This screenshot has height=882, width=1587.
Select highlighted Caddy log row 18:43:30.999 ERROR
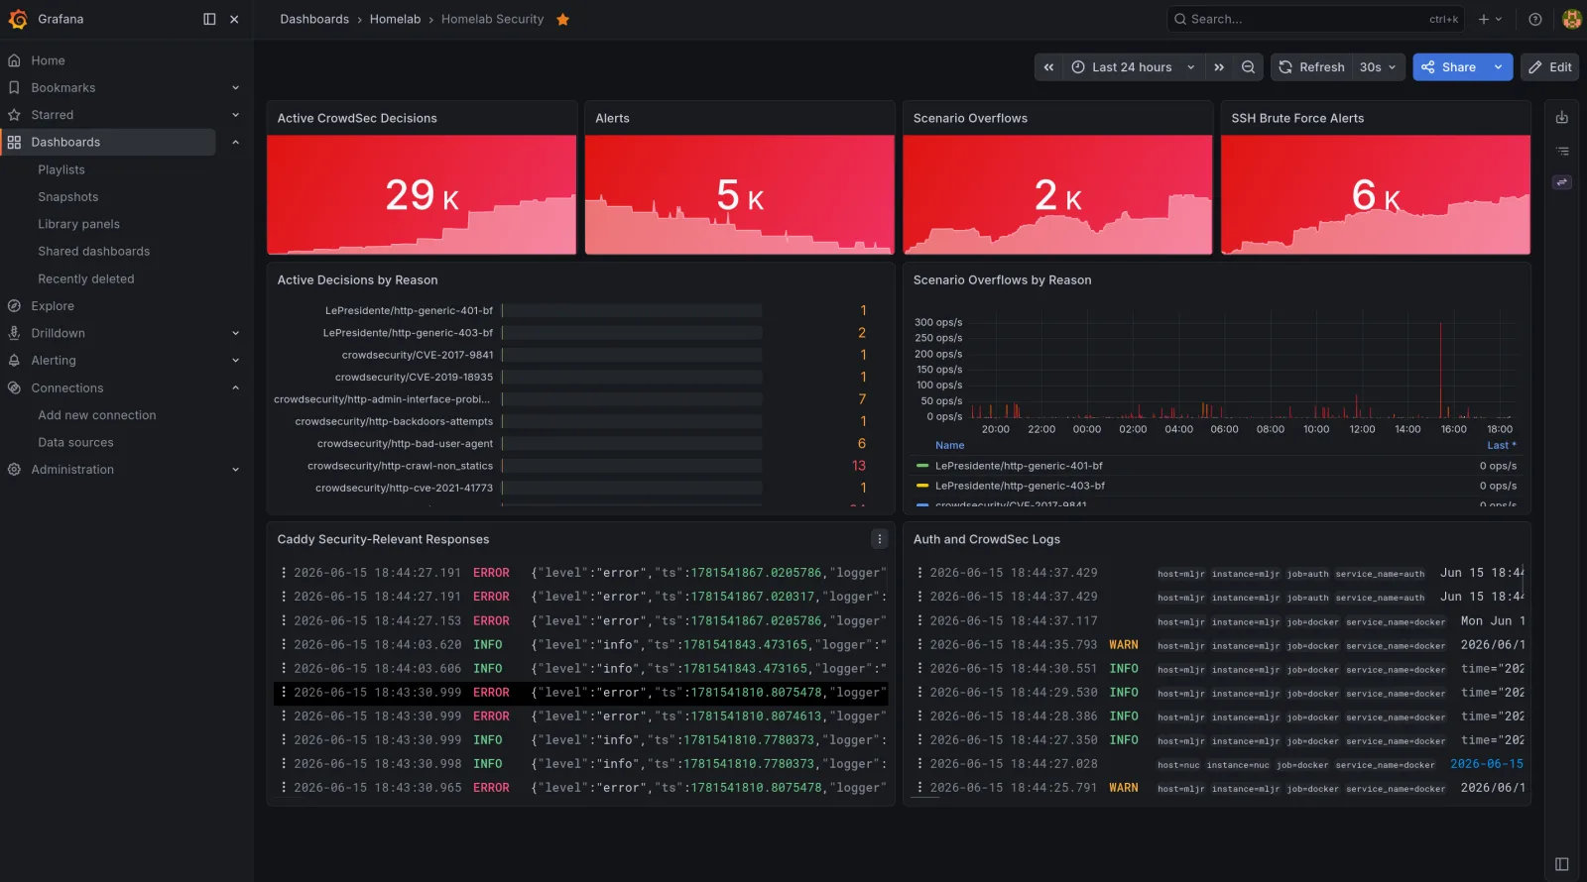pyautogui.click(x=580, y=693)
